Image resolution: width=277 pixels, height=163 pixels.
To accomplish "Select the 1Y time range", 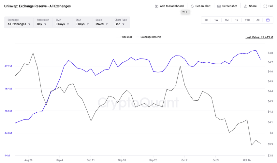I will (x=237, y=20).
